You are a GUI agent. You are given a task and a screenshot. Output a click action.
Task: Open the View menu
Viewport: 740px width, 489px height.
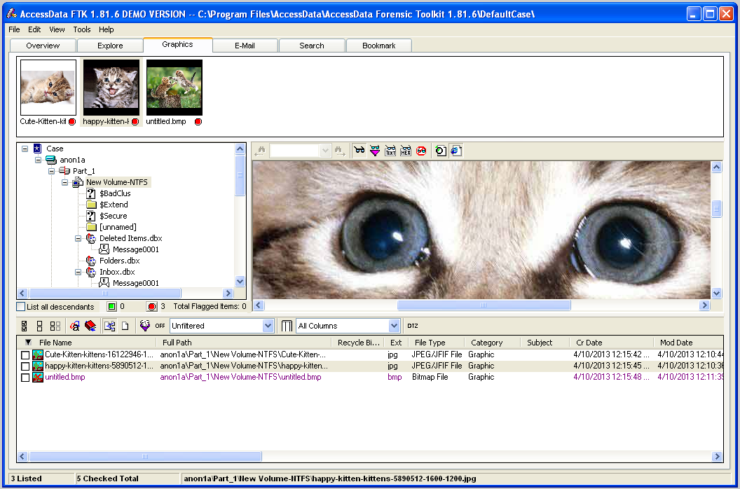tap(57, 29)
